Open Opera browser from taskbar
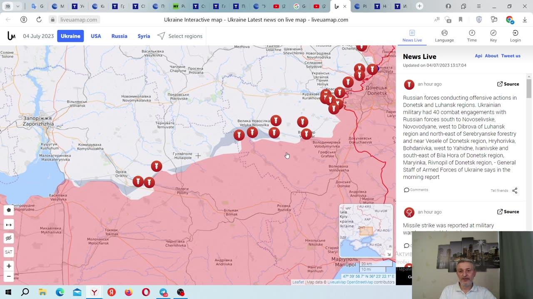This screenshot has width=533, height=299. pos(146,292)
